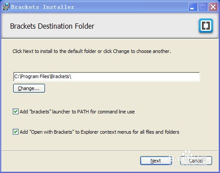Toggle the "brackets" launcher PATH checkbox
Viewport: 220px width, 173px height.
pyautogui.click(x=15, y=112)
